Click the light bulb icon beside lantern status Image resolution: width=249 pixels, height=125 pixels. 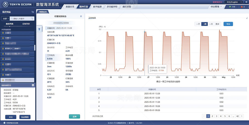[39, 29]
